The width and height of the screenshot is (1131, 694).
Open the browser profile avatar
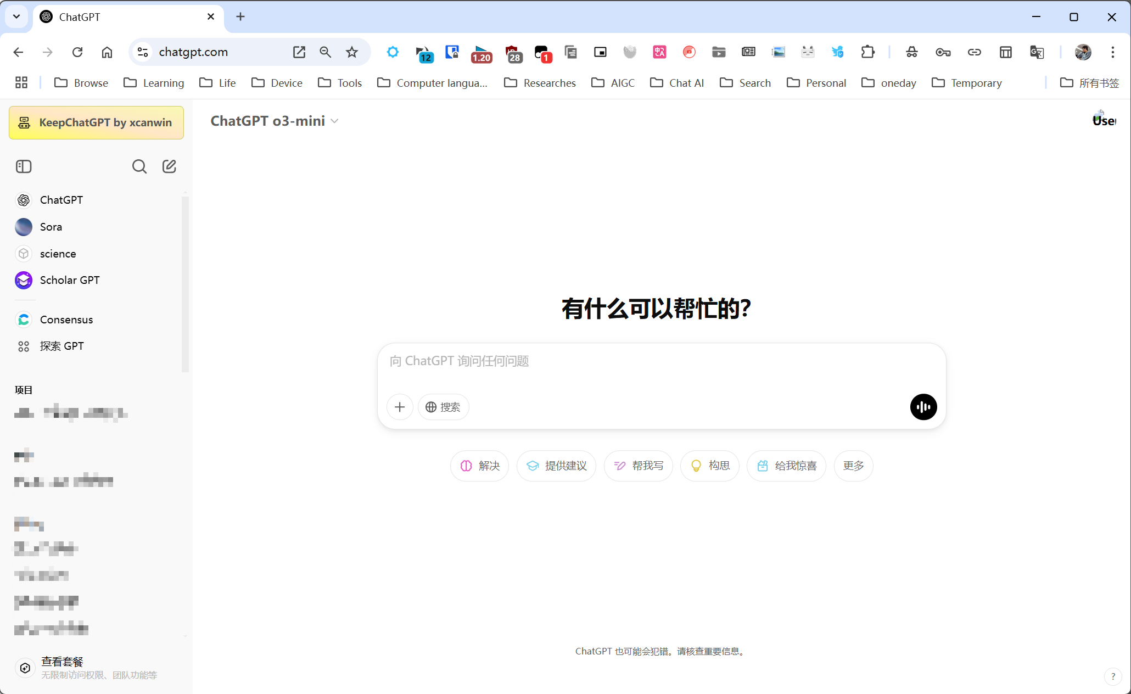point(1083,52)
